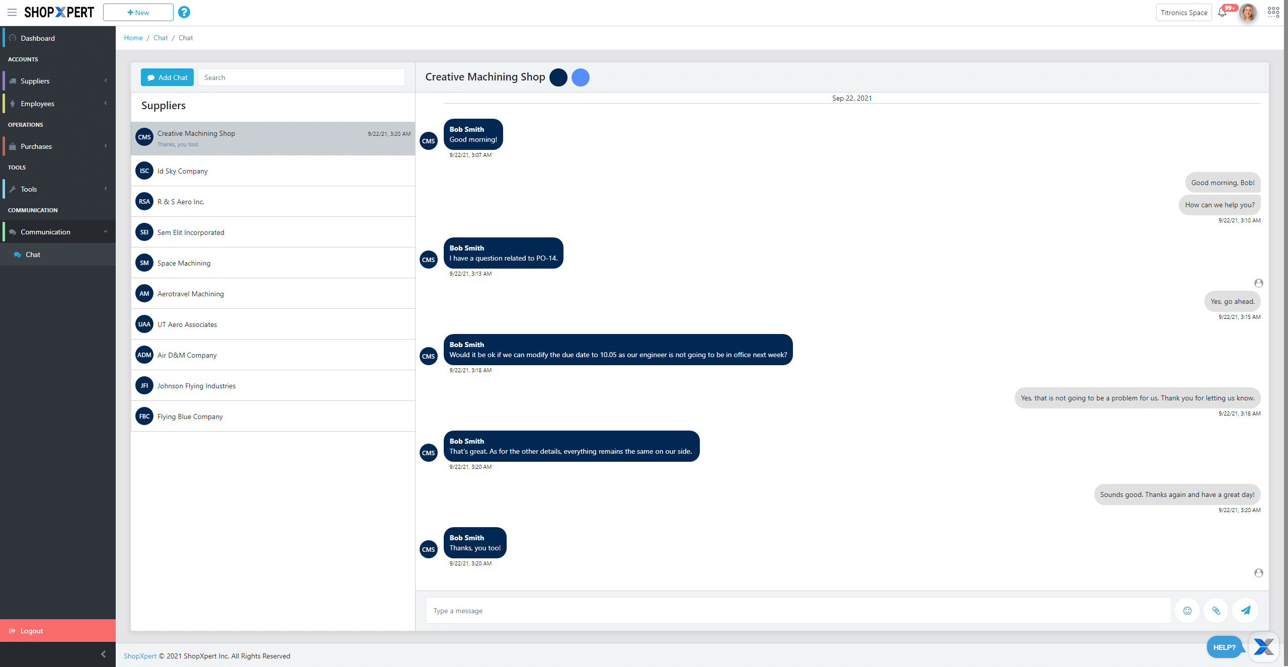Open notifications bell
Image resolution: width=1288 pixels, height=667 pixels.
click(x=1222, y=13)
